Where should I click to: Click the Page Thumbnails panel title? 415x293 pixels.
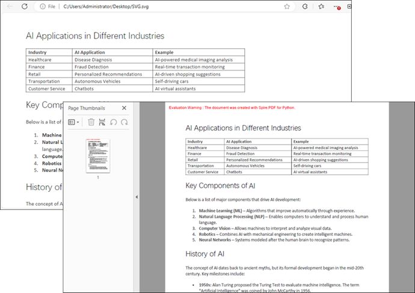[x=87, y=108]
